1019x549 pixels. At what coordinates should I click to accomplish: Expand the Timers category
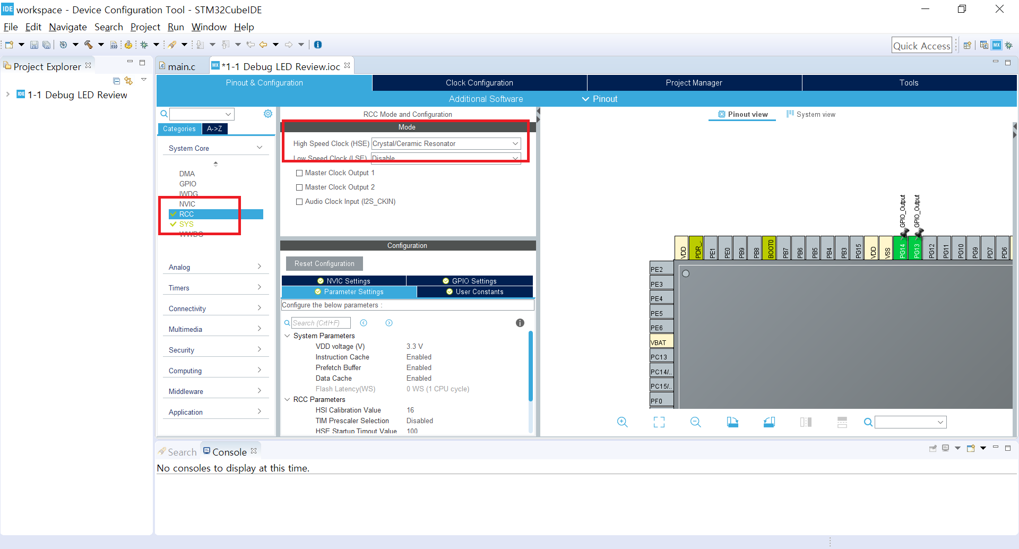(260, 287)
